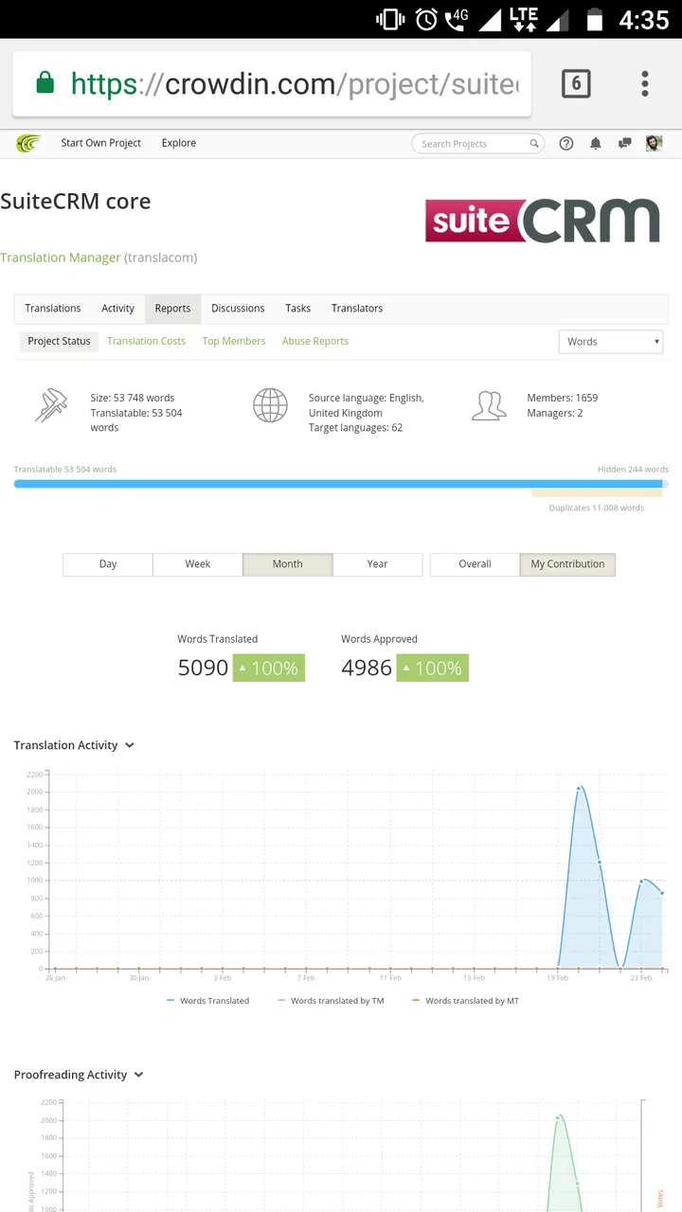682x1212 pixels.
Task: Click the 23 Feb chart data point
Action: tap(641, 882)
